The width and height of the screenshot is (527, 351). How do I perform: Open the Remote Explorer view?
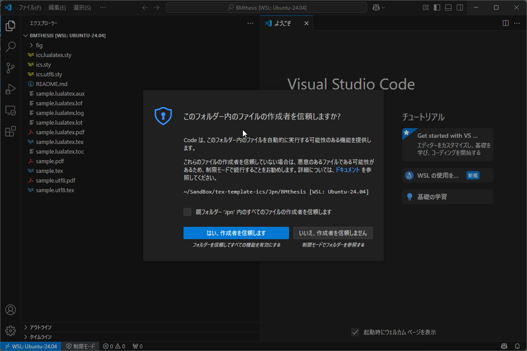tap(11, 110)
